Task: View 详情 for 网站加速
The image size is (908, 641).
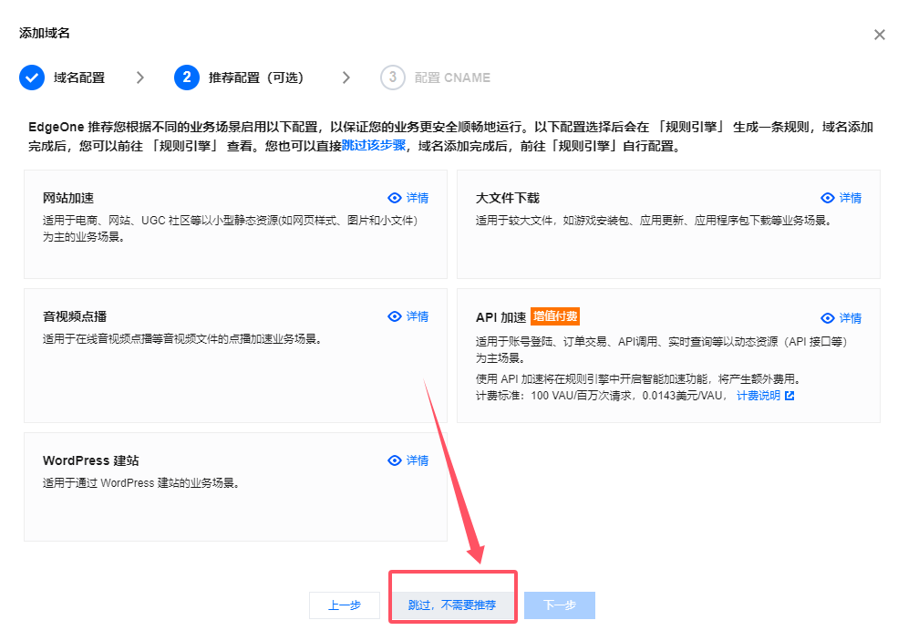Action: coord(417,198)
